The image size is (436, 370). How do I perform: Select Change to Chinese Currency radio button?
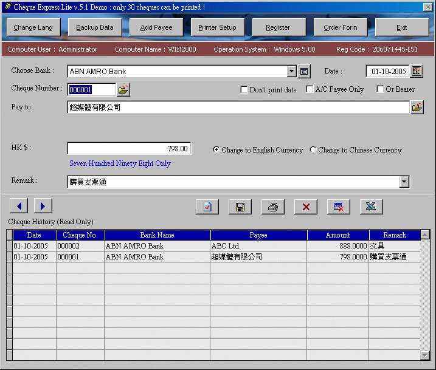click(314, 150)
